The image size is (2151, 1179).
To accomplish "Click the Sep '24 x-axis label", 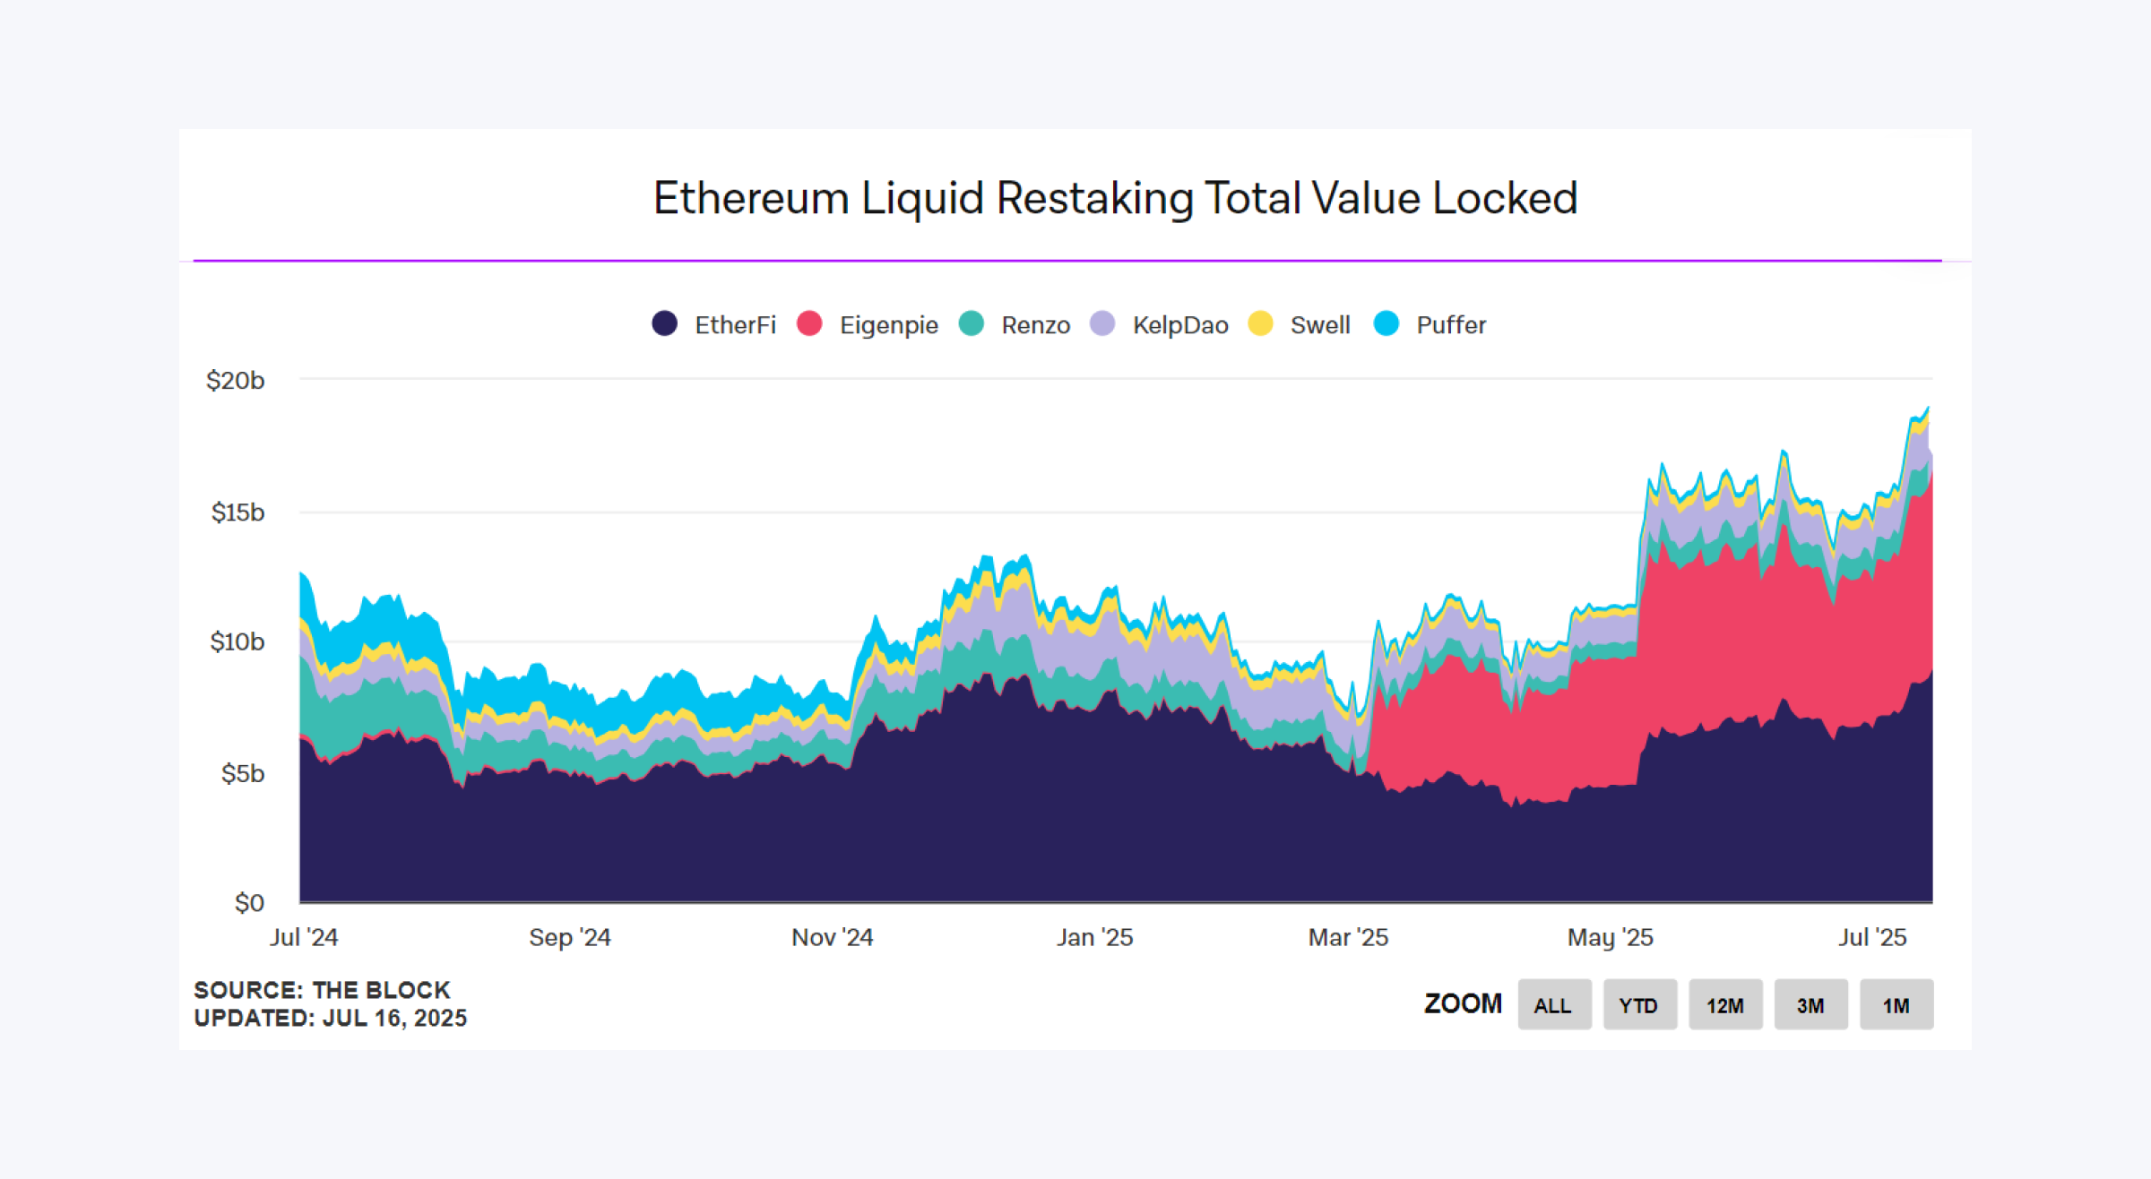I will click(x=570, y=937).
